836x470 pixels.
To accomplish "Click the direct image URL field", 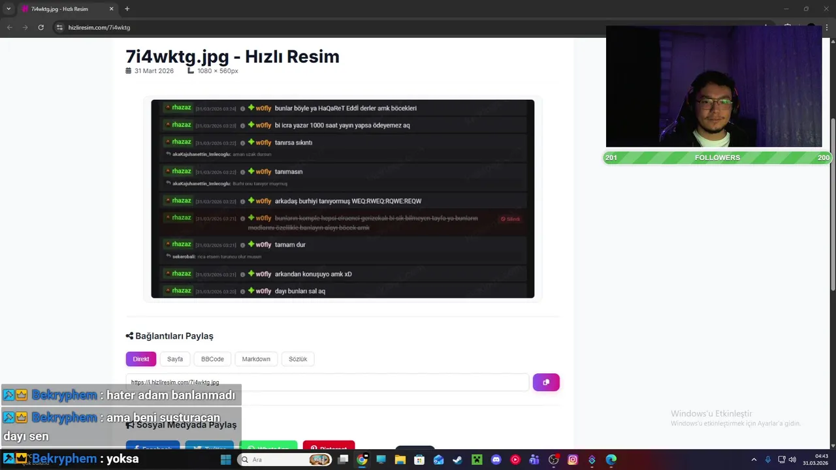I will coord(327,382).
